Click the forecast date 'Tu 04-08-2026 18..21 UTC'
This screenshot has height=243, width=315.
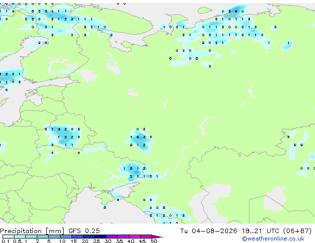(x=231, y=231)
